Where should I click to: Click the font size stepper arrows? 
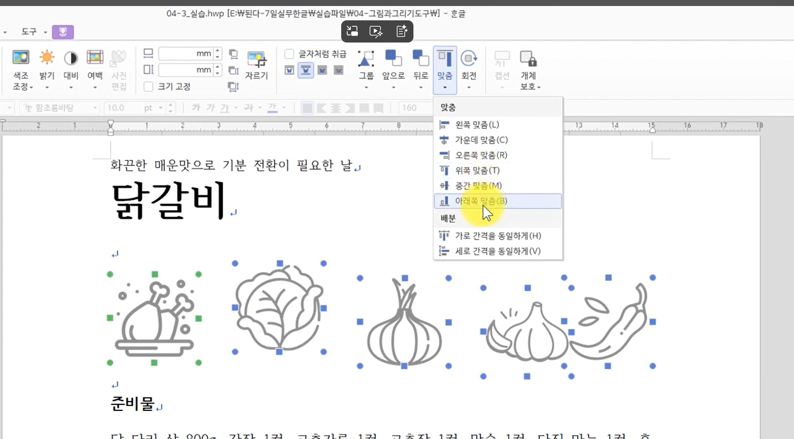pos(171,108)
